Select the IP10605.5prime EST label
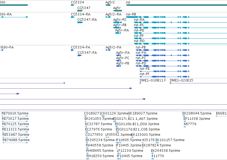The height and width of the screenshot is (160, 227). coord(128,140)
